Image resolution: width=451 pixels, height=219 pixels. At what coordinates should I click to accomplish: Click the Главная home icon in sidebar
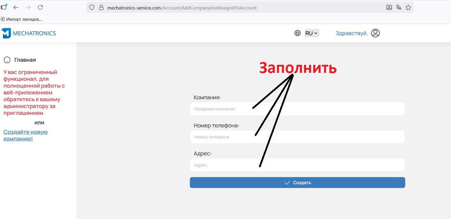[7, 60]
